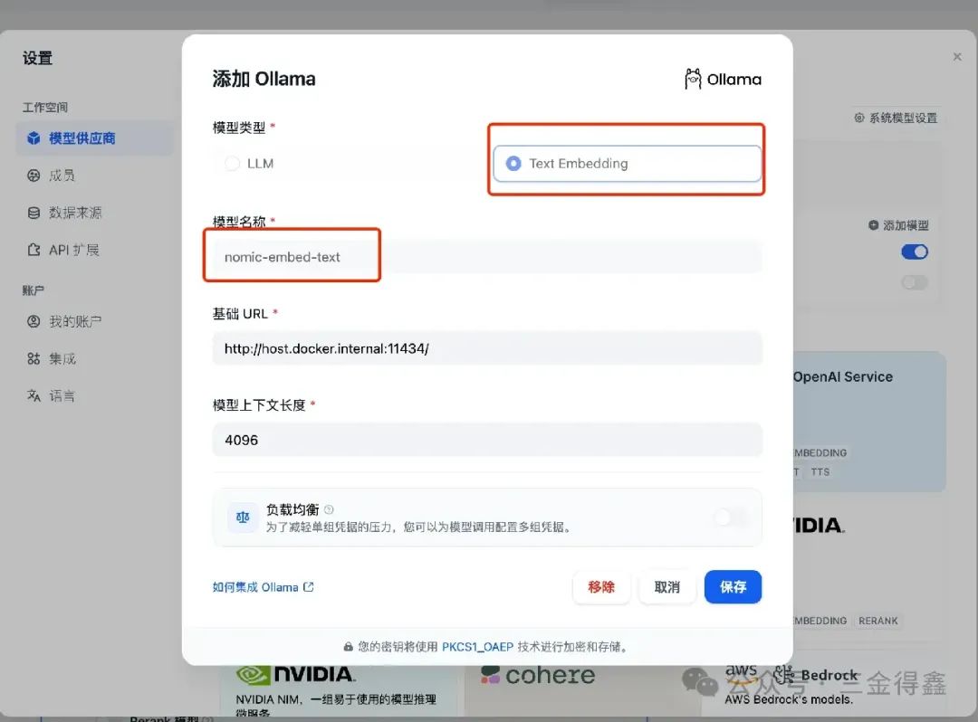Turn off the blue model toggle on right
This screenshot has height=722, width=978.
click(x=915, y=252)
